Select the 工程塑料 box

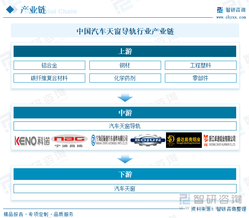(x=201, y=65)
